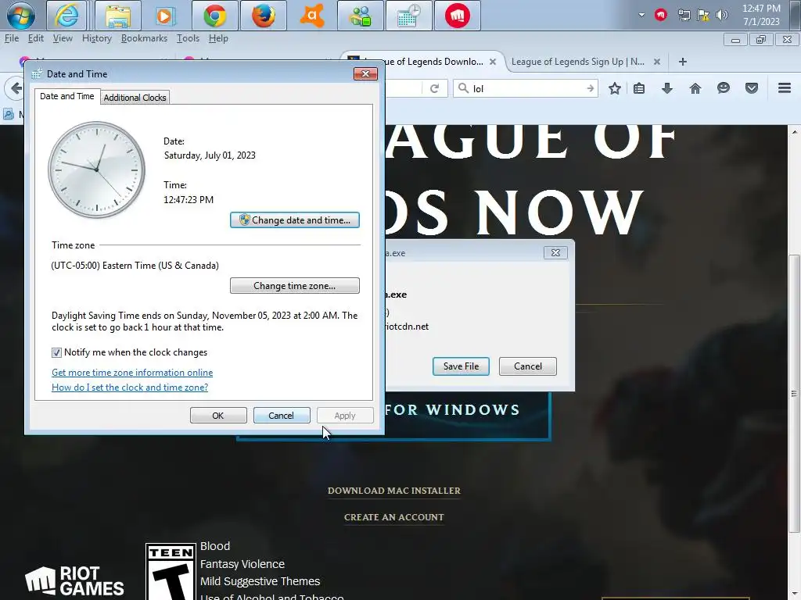The image size is (801, 600).
Task: Open Firefox hamburger menu
Action: click(784, 88)
